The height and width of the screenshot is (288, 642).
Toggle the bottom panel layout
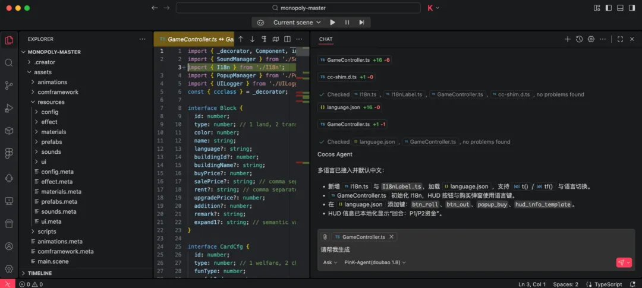(620, 8)
